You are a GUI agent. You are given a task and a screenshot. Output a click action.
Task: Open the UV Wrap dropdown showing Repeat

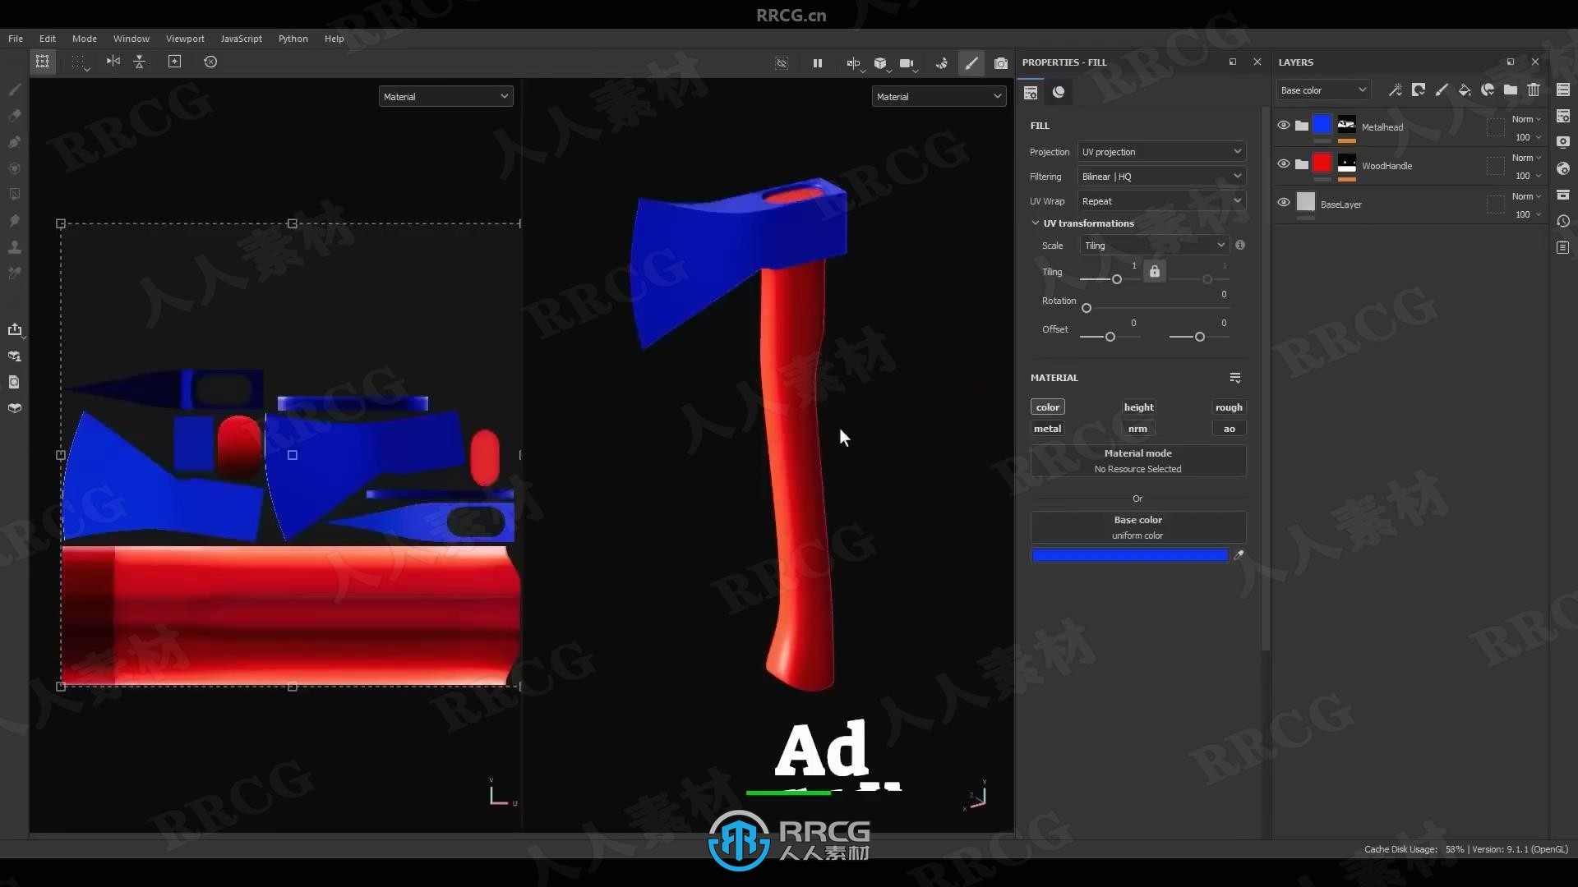click(1161, 201)
